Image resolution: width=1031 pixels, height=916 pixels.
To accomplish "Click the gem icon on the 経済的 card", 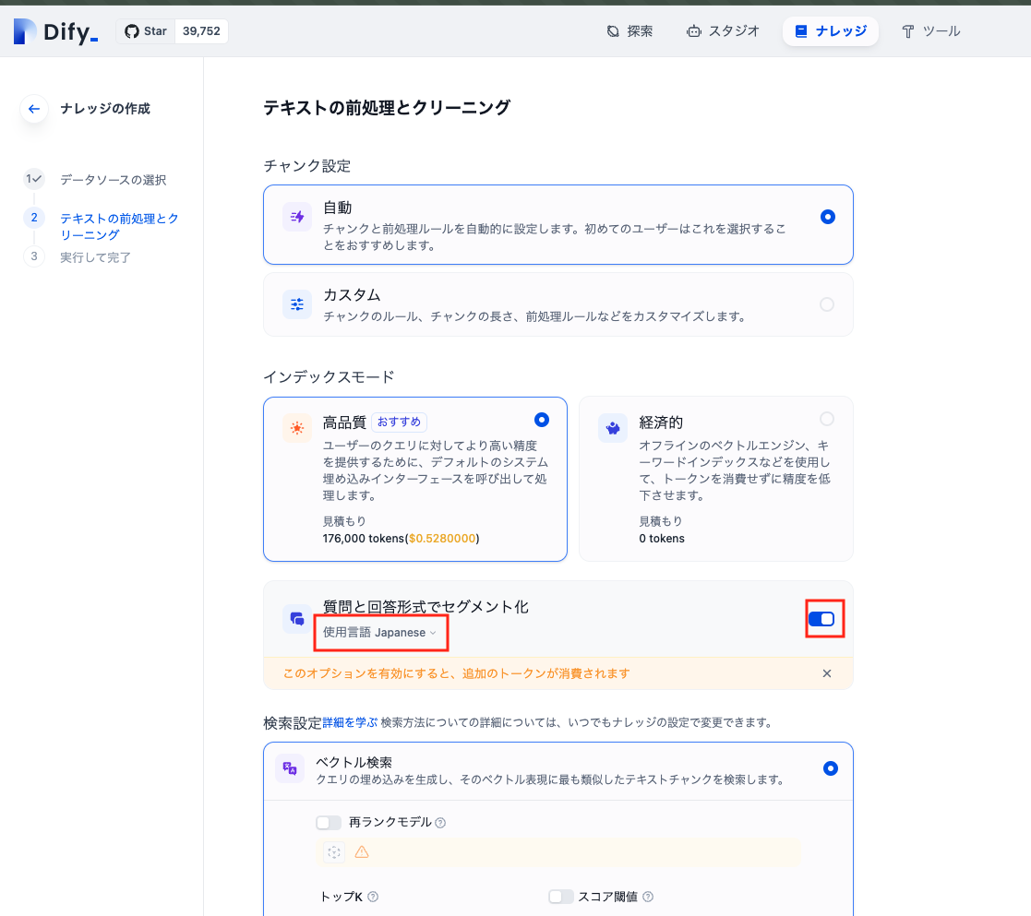I will click(x=612, y=428).
